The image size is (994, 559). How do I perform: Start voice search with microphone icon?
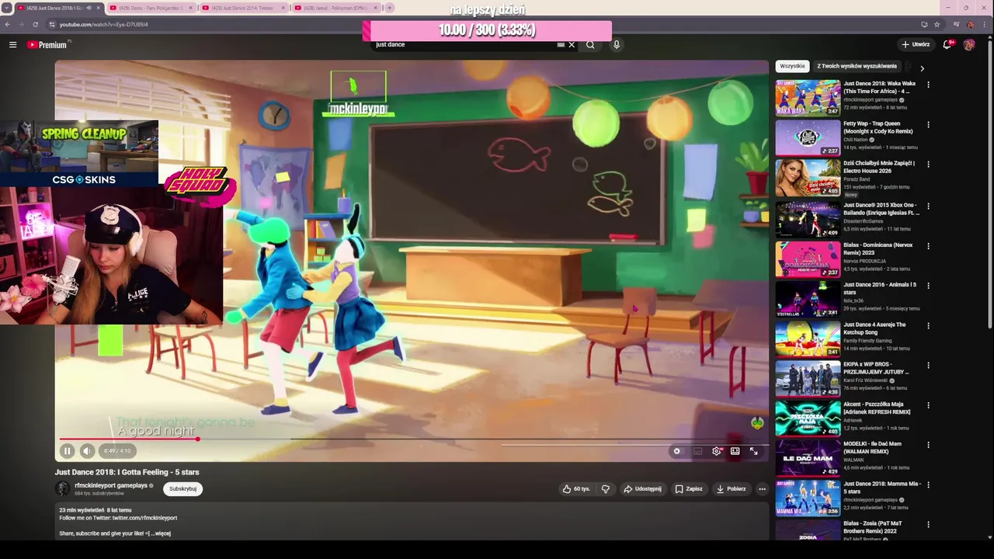pyautogui.click(x=617, y=45)
